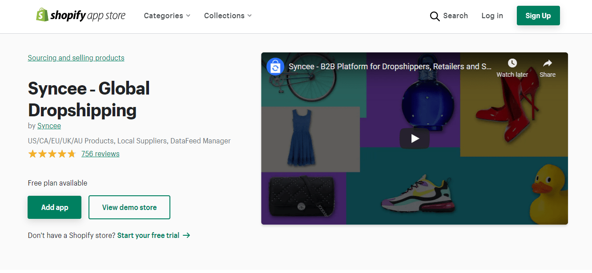Open the Syncee developer link
The width and height of the screenshot is (592, 273).
pyautogui.click(x=49, y=126)
